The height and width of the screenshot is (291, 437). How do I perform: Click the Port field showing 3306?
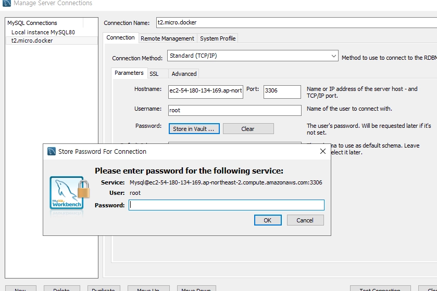point(282,92)
